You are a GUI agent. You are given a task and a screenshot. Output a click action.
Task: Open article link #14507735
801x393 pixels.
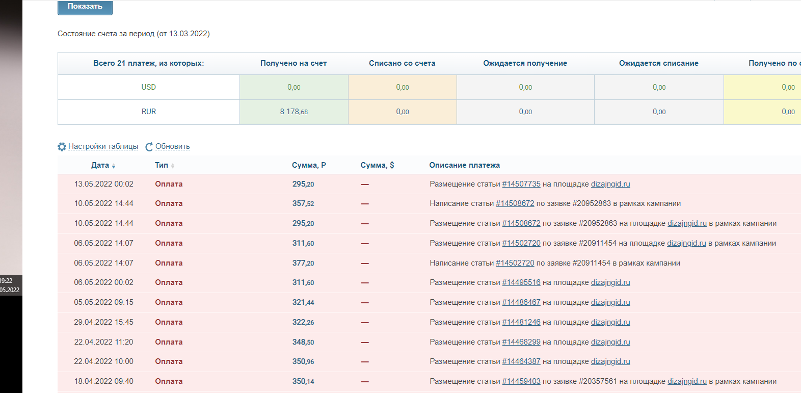coord(521,184)
